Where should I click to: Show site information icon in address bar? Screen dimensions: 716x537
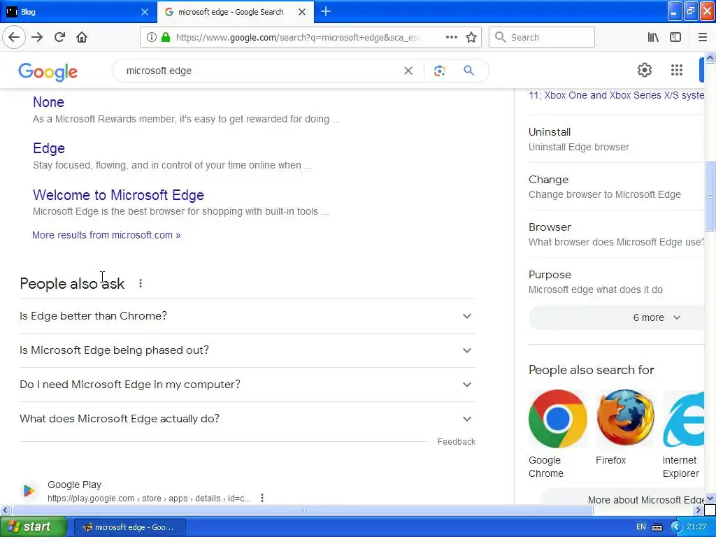(152, 37)
